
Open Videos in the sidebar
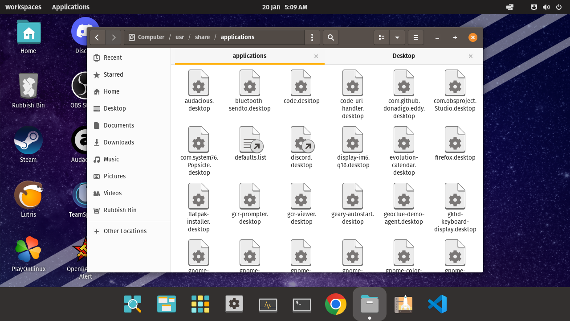tap(129, 193)
